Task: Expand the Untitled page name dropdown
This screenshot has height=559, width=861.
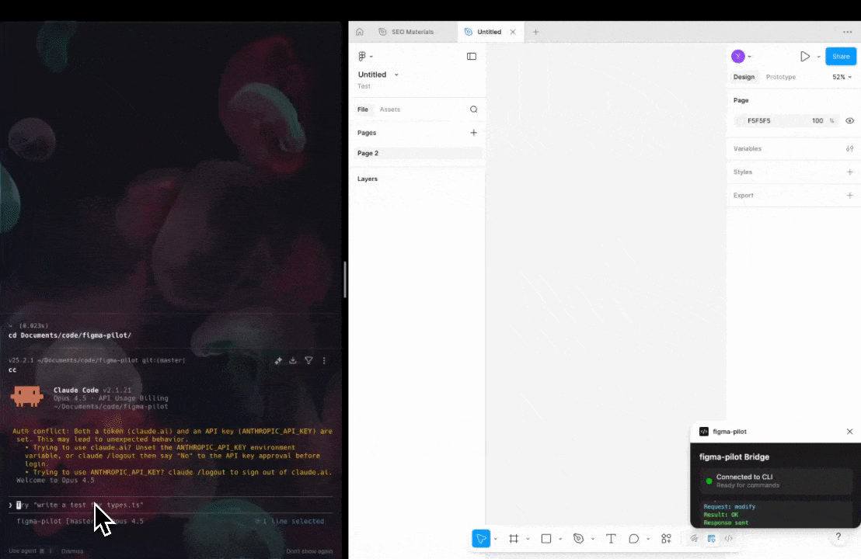Action: click(x=396, y=74)
